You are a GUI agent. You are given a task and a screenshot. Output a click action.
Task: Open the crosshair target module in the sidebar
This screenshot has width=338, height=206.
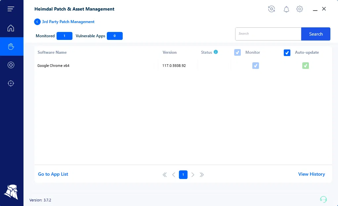(x=11, y=83)
